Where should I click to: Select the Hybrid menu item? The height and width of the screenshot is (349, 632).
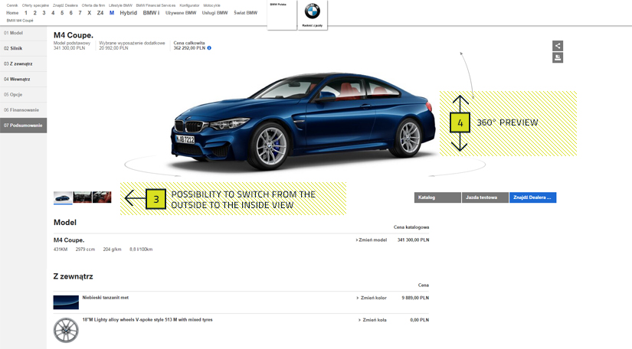[128, 13]
